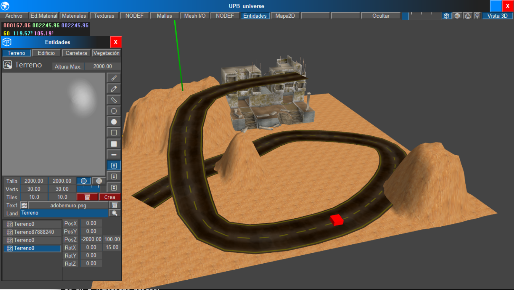
Task: Click the globe icon in top toolbar
Action: [x=457, y=16]
